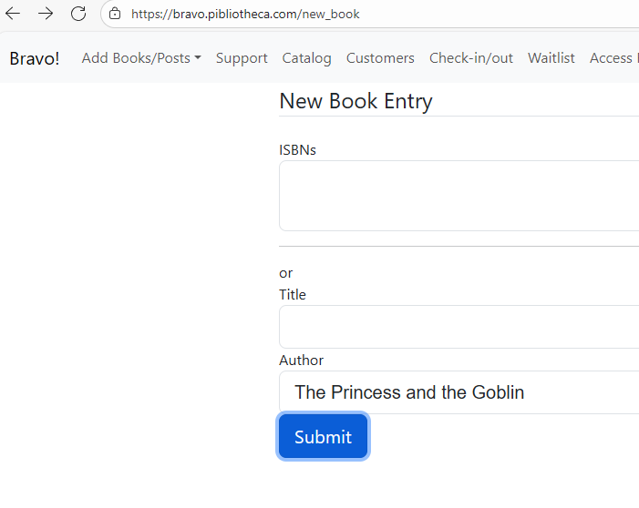
Task: Focus the empty Title field
Action: click(459, 327)
